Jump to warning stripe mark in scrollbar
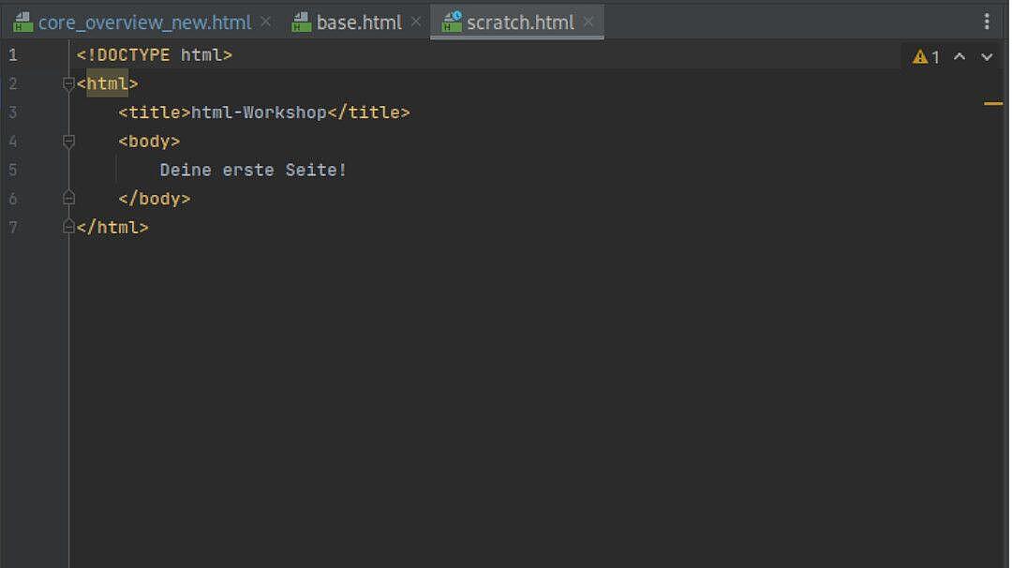The image size is (1012, 568). pos(993,103)
